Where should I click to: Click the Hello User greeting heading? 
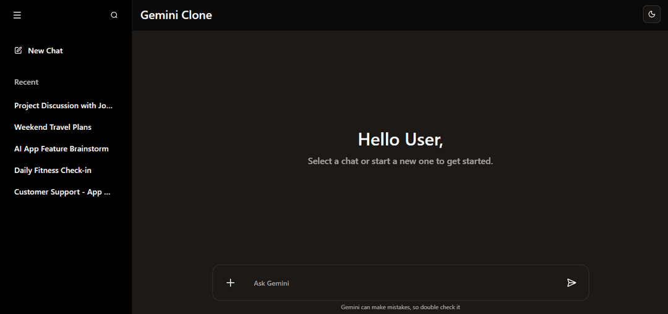click(400, 140)
